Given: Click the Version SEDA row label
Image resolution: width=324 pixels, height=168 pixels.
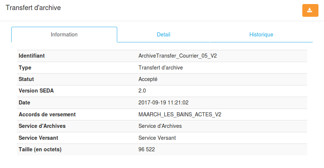Looking at the screenshot, I should [36, 91].
